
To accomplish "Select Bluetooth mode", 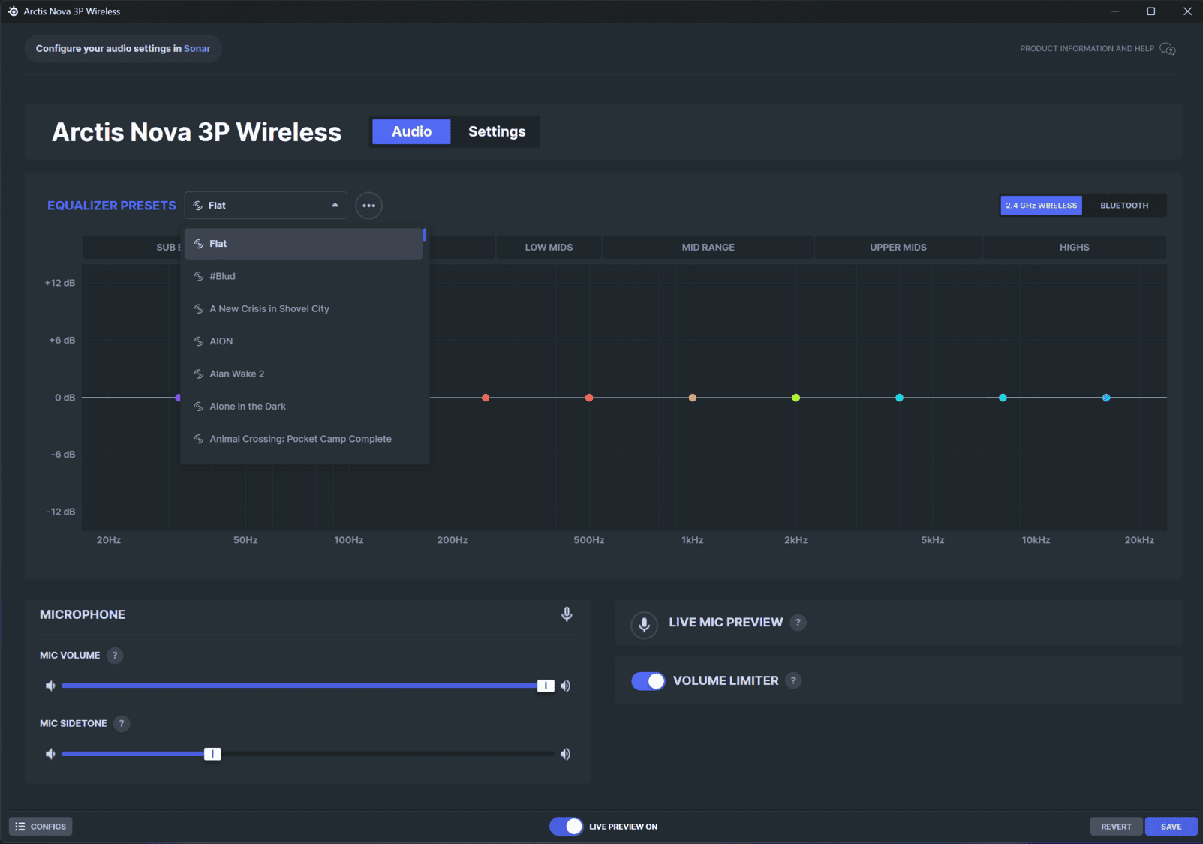I will [x=1124, y=206].
